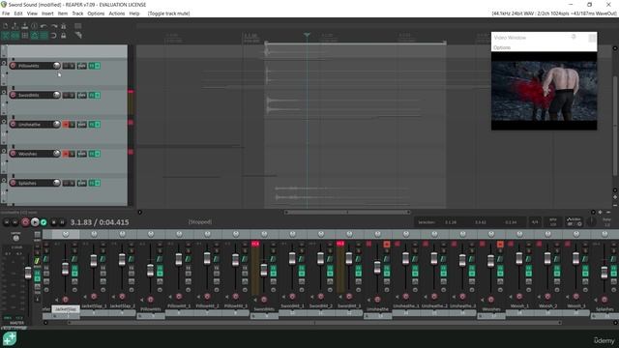The height and width of the screenshot is (348, 619).
Task: Click the Save Project toolbar icon
Action: click(24, 26)
